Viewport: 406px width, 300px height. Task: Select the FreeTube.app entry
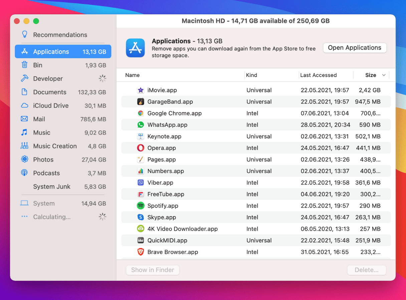pyautogui.click(x=166, y=194)
